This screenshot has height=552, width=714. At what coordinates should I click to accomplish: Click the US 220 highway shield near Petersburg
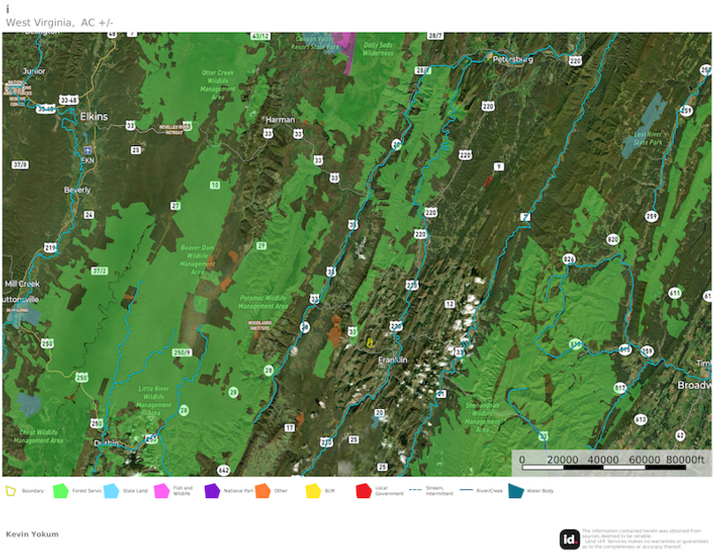click(x=575, y=60)
